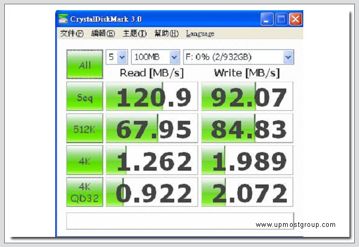
Task: Start the 4K benchmark test
Action: click(85, 160)
